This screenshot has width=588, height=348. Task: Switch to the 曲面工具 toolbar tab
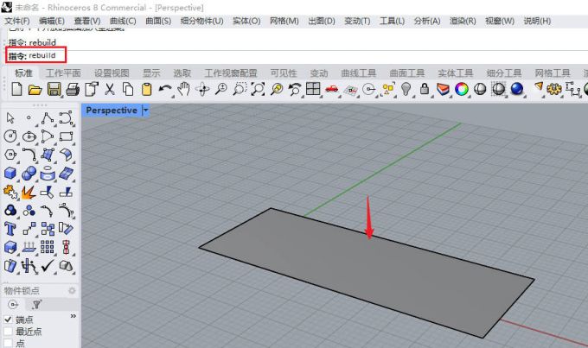(407, 73)
